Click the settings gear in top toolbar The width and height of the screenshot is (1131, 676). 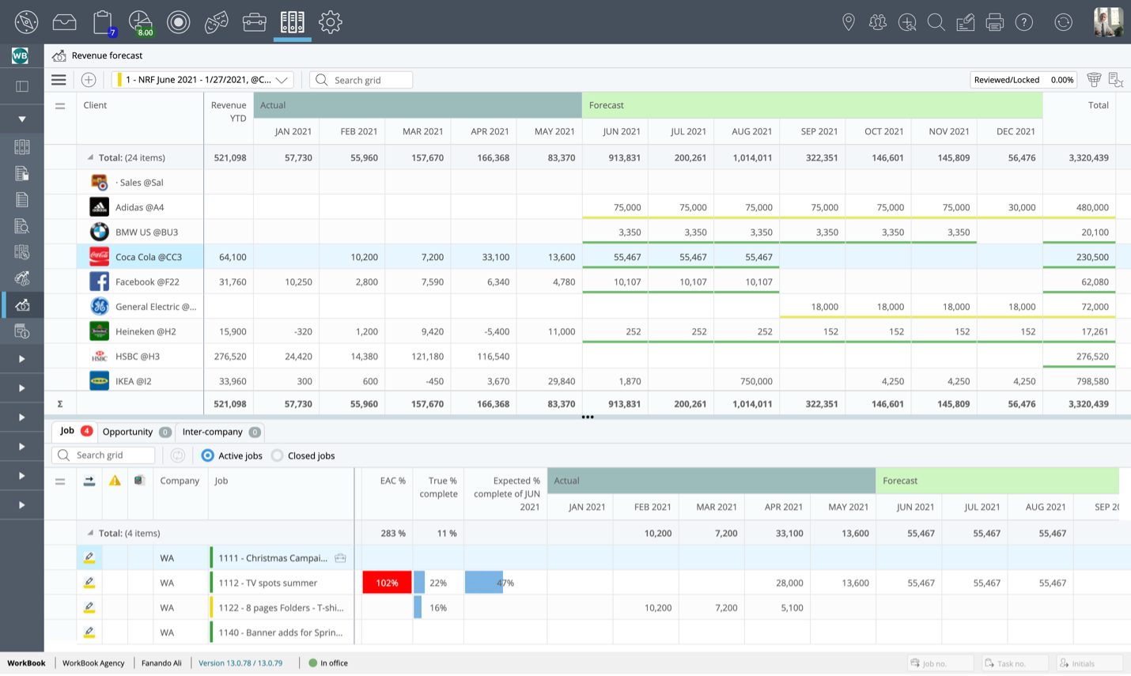(x=330, y=22)
